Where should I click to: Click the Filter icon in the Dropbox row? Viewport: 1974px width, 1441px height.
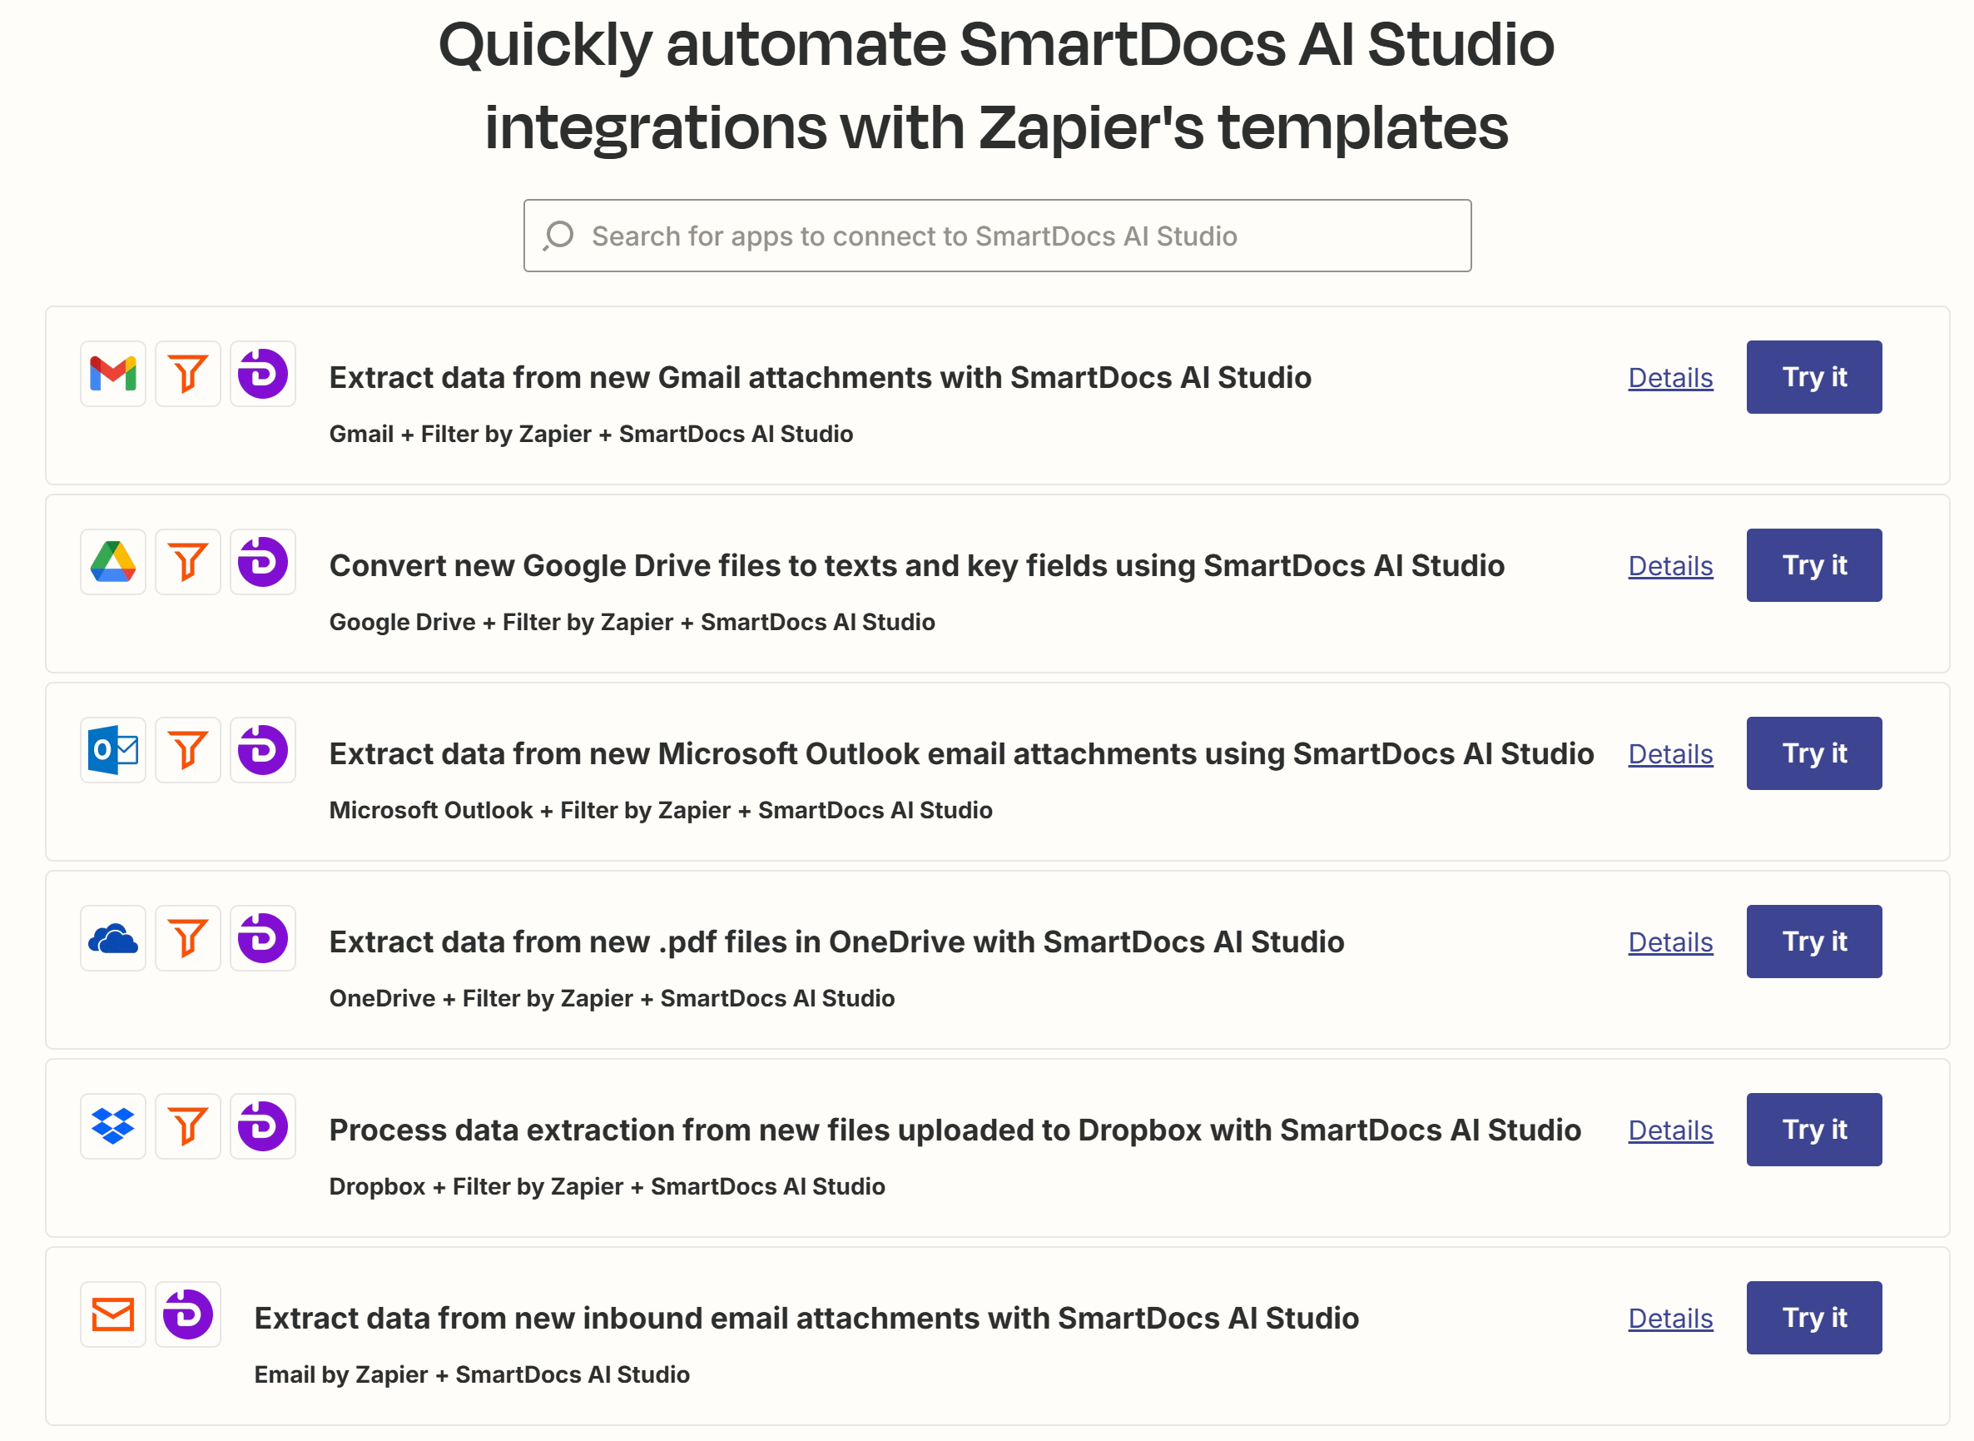pyautogui.click(x=188, y=1128)
